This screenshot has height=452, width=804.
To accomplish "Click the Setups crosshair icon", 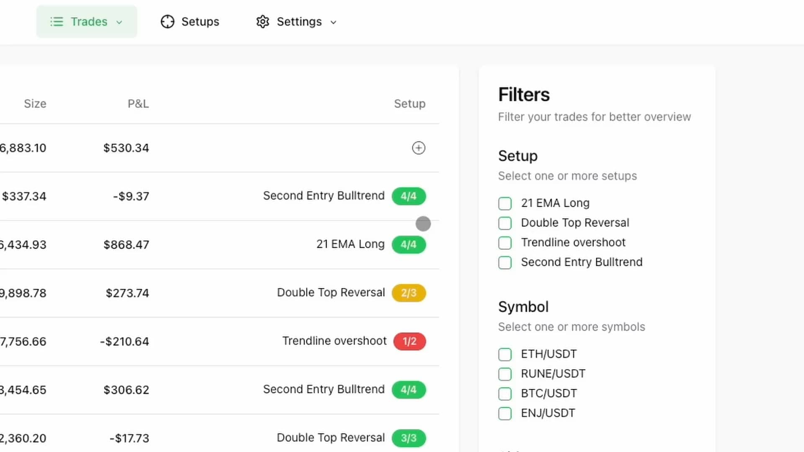I will [x=167, y=22].
